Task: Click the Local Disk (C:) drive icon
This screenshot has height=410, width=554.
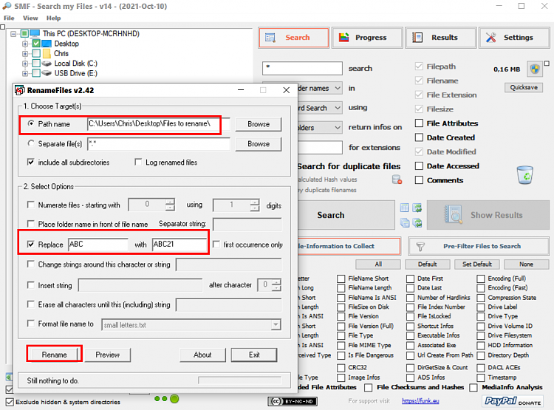Action: tap(47, 64)
